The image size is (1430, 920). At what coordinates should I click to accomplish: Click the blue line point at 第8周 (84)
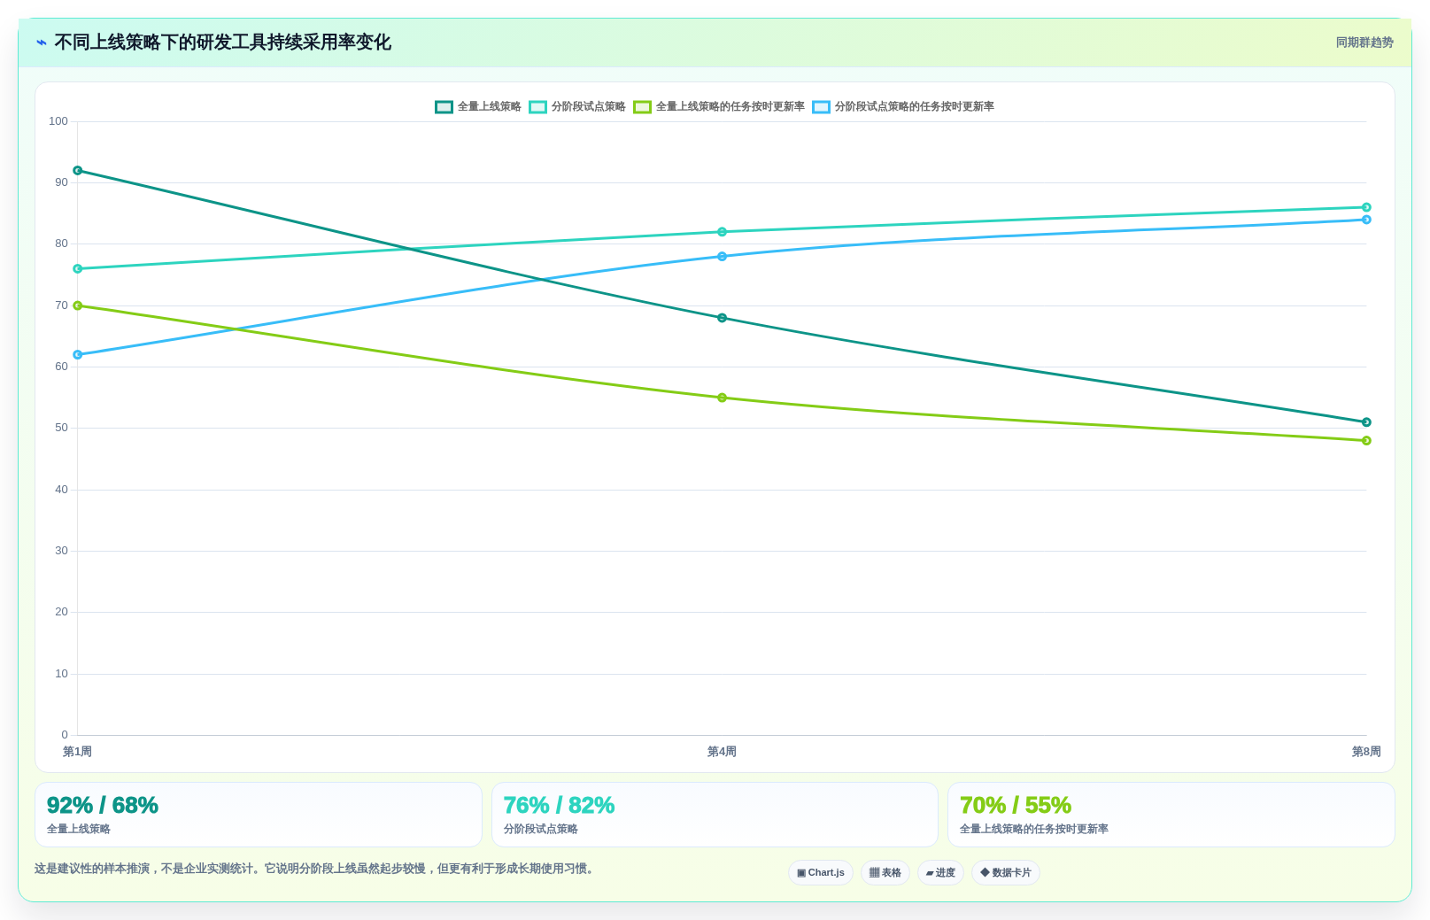1366,220
